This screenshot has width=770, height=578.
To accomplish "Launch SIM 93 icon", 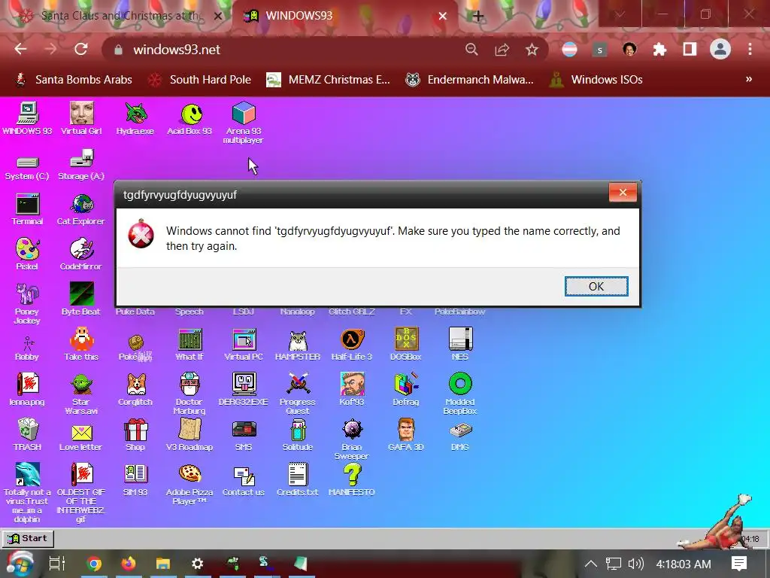I will pyautogui.click(x=135, y=479).
